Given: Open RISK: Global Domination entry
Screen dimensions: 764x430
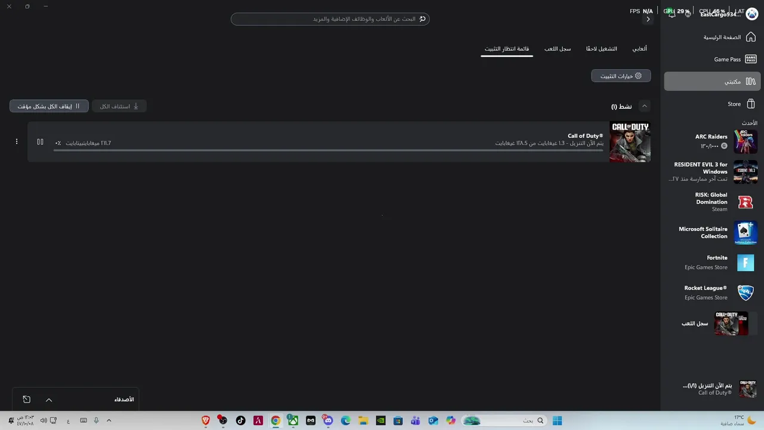Looking at the screenshot, I should (712, 202).
